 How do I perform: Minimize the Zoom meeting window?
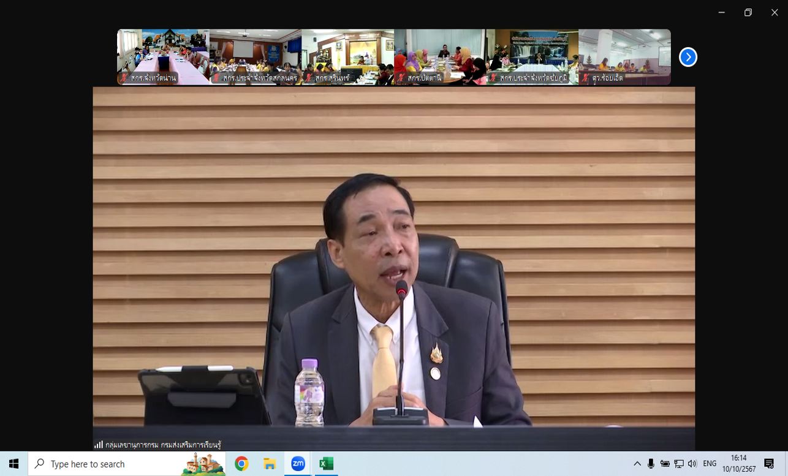[x=722, y=12]
